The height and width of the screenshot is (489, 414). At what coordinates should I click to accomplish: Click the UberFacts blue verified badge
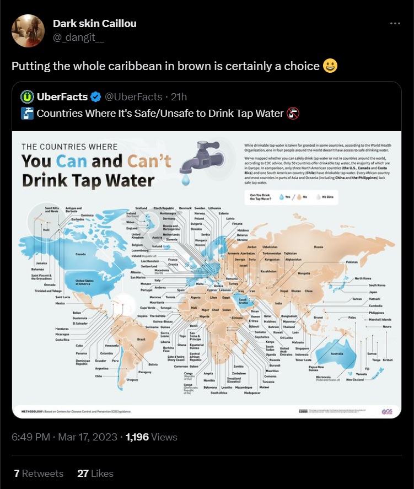pyautogui.click(x=96, y=97)
